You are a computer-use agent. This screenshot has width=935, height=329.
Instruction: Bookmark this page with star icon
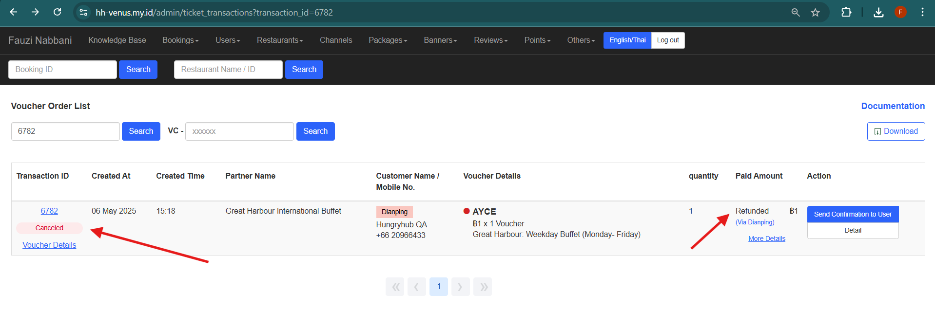pos(815,12)
